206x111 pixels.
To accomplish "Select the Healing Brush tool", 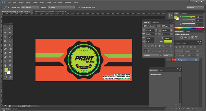I will (x=5, y=41).
